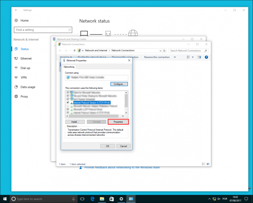Open Task View from the taskbar
This screenshot has height=203, width=253.
point(82,199)
